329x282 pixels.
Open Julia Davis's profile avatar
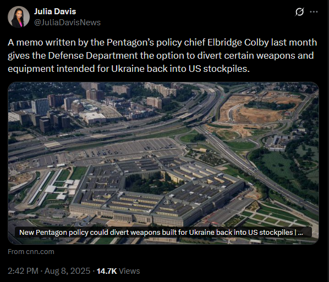tap(19, 17)
